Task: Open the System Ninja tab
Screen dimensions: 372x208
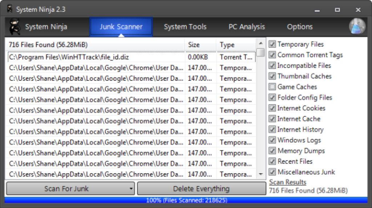Action: click(46, 27)
